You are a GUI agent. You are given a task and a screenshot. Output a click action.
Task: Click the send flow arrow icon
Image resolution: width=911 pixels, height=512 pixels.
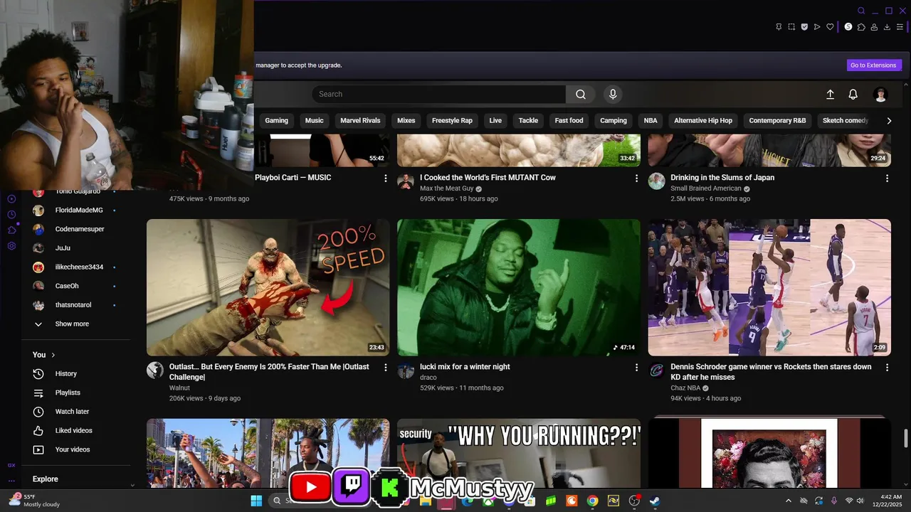click(x=817, y=27)
